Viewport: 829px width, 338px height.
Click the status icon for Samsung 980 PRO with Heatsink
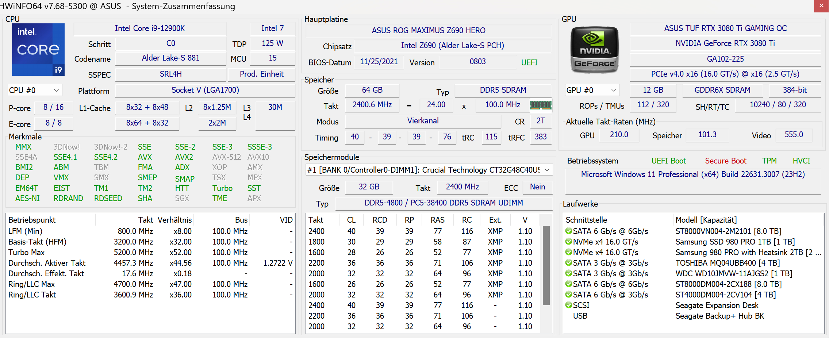click(569, 252)
